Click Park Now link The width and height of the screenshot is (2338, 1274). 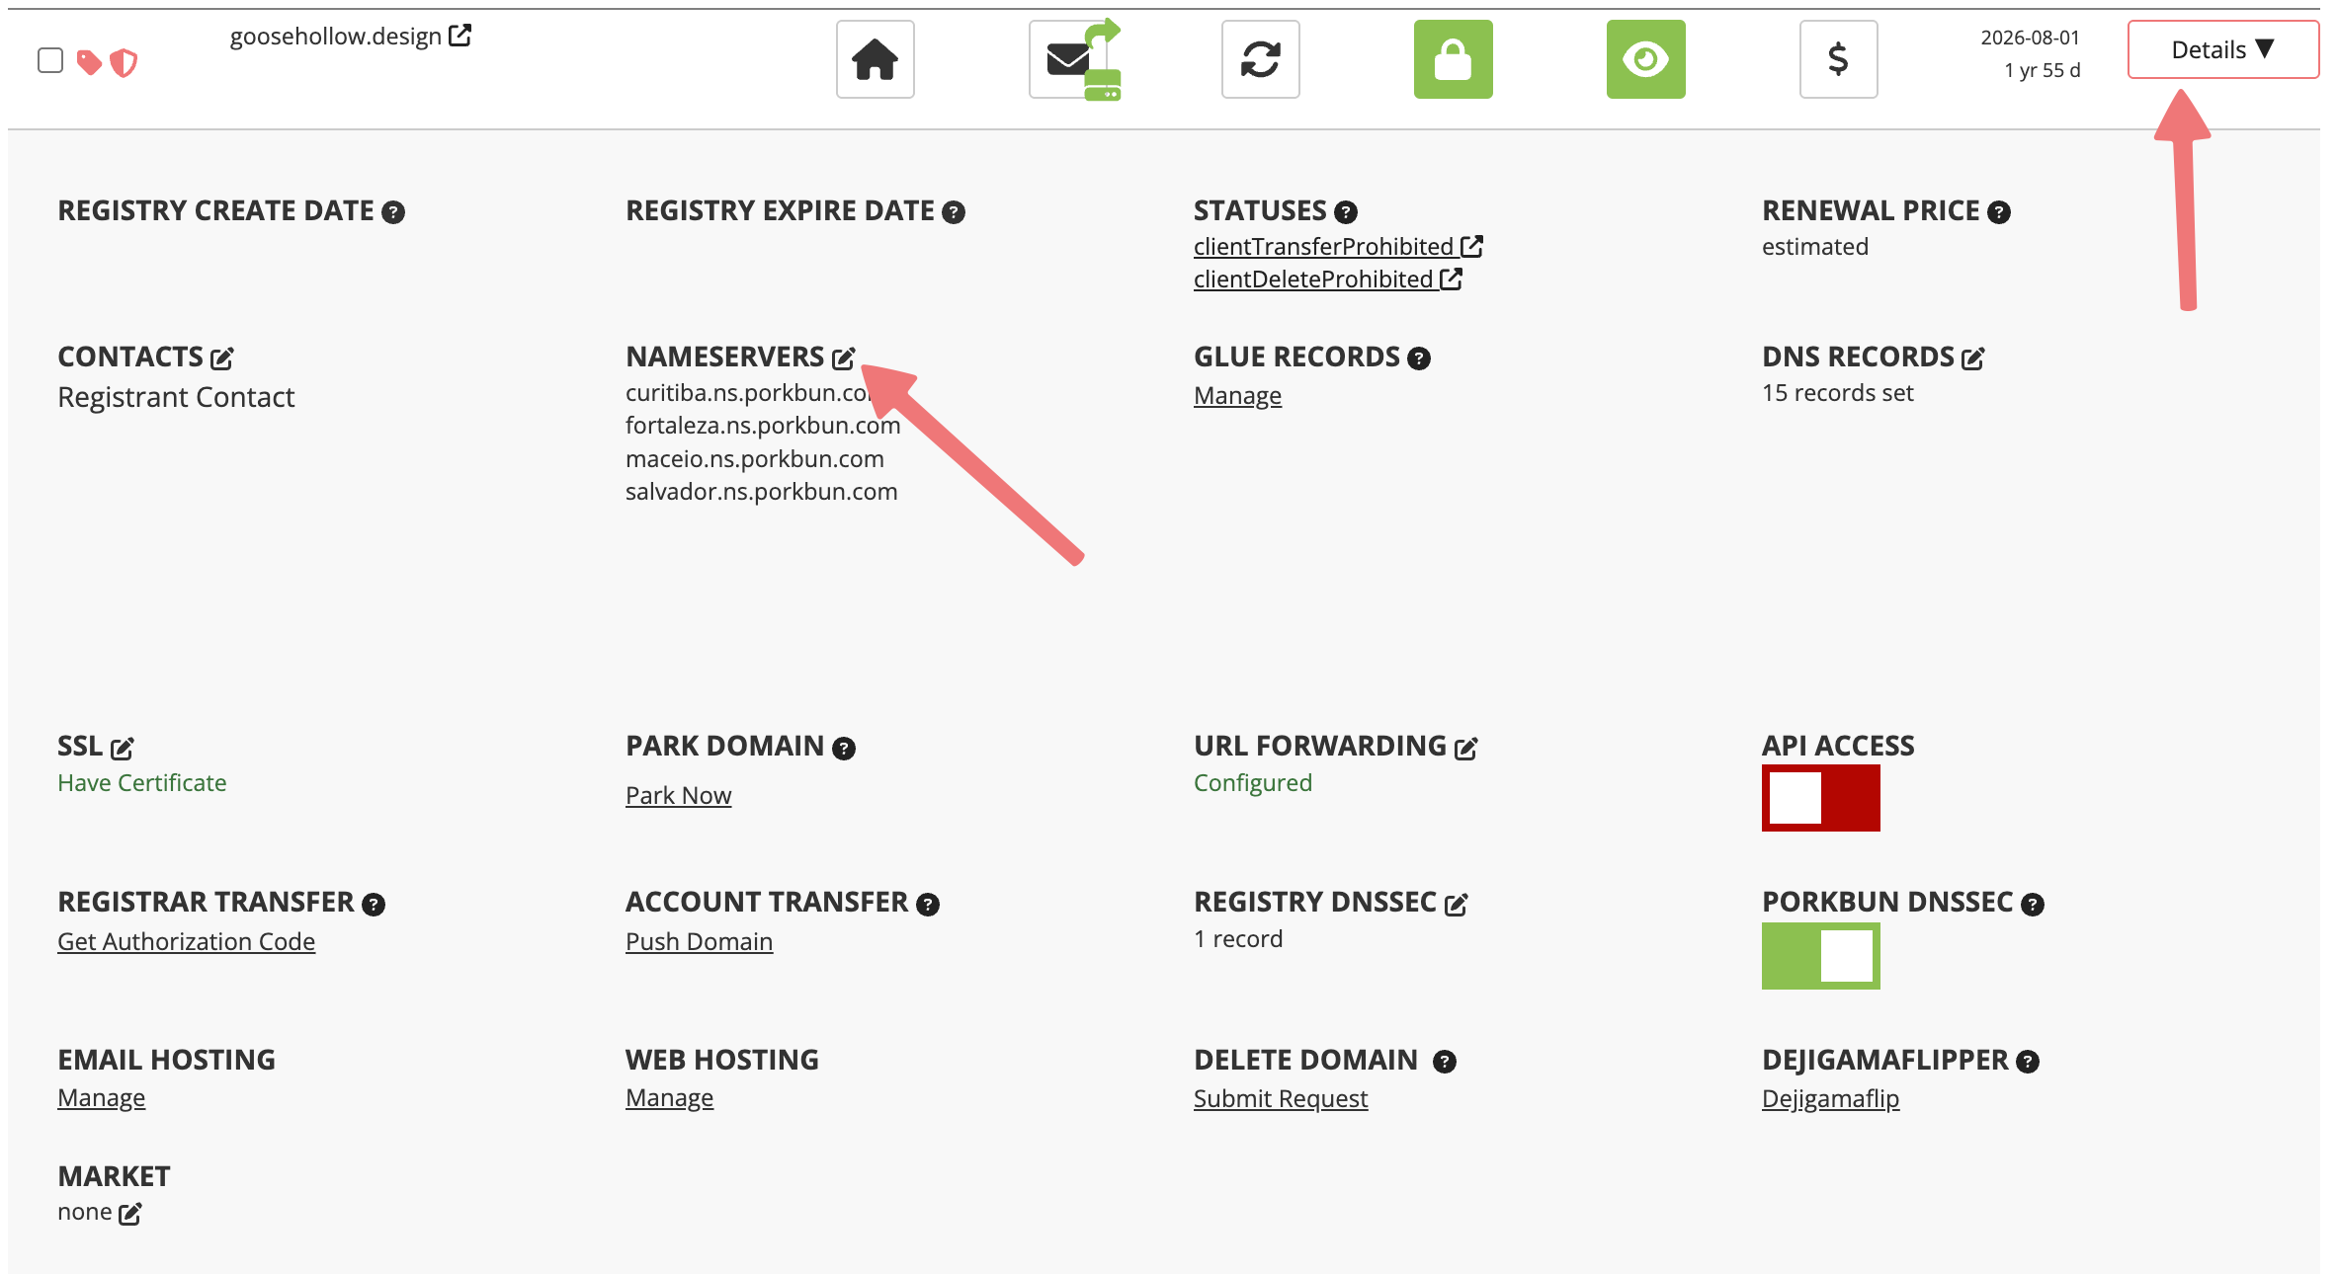point(678,795)
